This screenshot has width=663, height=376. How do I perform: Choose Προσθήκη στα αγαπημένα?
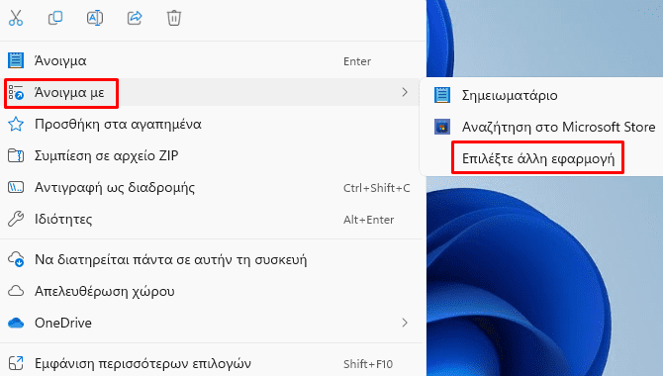(x=212, y=125)
